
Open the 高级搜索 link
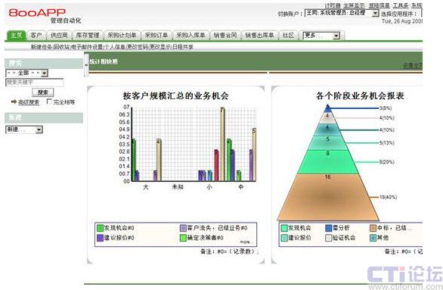click(x=29, y=102)
